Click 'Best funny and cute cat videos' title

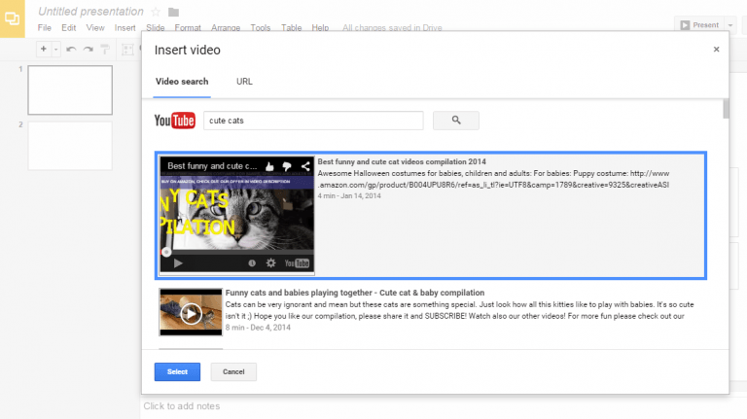pyautogui.click(x=402, y=161)
